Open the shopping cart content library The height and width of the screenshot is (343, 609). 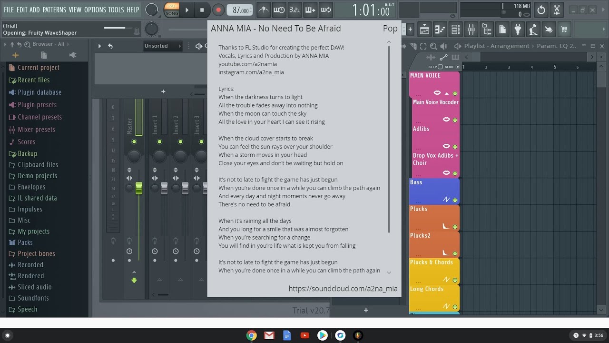coord(564,30)
